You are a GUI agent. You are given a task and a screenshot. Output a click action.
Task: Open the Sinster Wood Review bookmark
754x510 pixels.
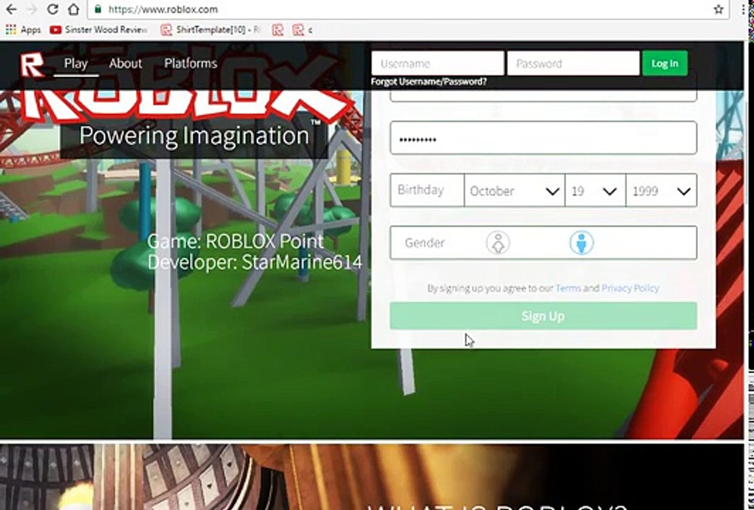99,30
